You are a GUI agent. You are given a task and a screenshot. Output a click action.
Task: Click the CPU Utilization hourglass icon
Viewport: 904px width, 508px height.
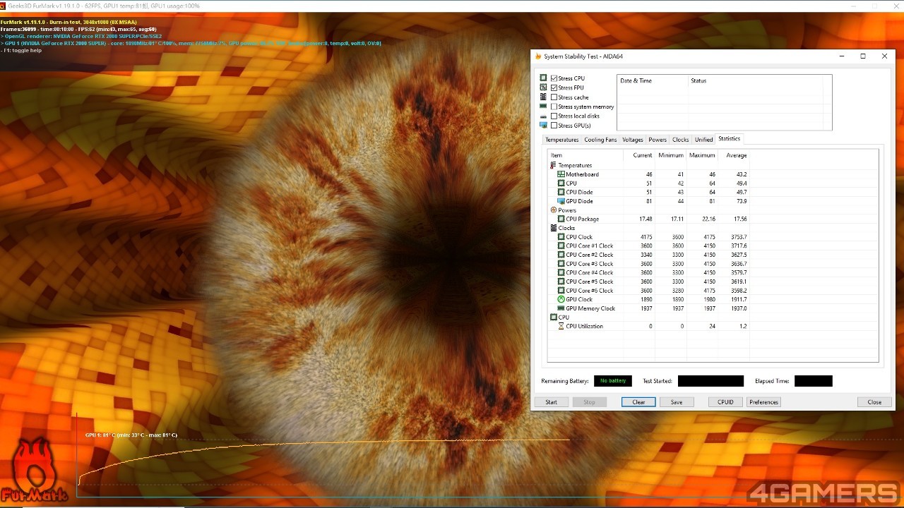561,326
